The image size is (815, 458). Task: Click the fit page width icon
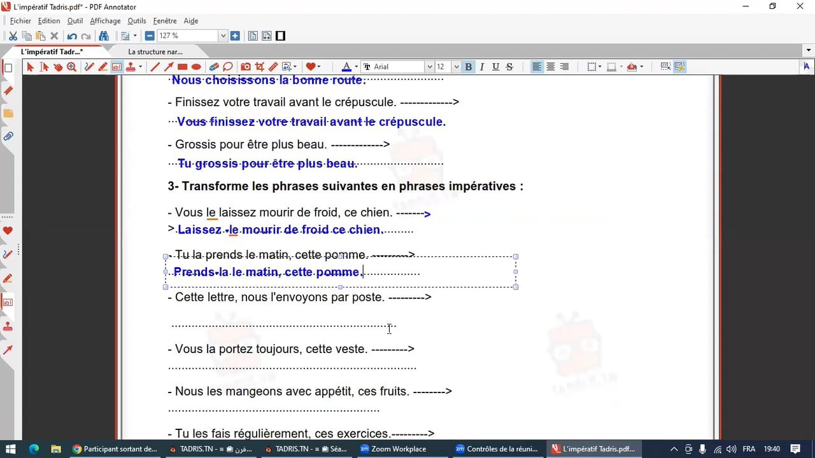click(x=266, y=36)
